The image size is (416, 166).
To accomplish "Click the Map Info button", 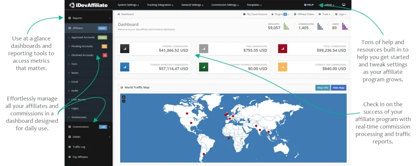I will point(323,87).
